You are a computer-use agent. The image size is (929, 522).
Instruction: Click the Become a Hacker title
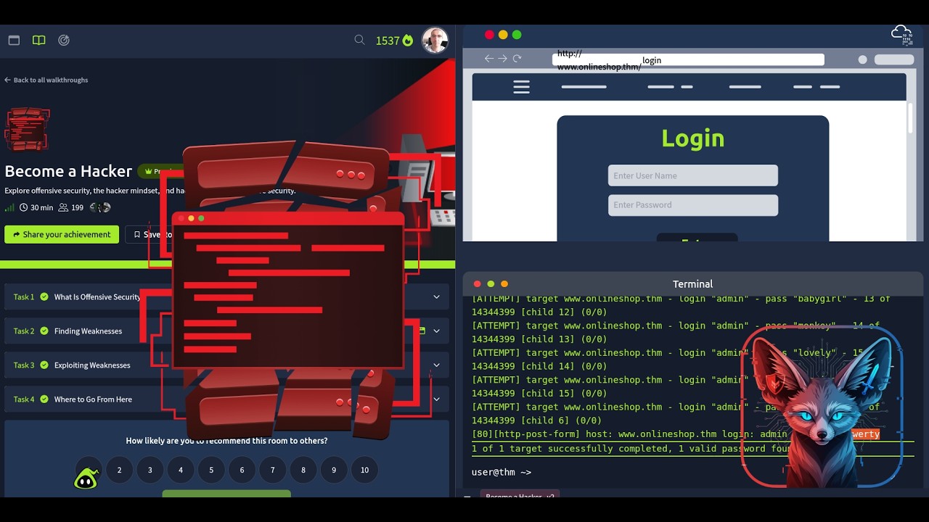(x=68, y=171)
